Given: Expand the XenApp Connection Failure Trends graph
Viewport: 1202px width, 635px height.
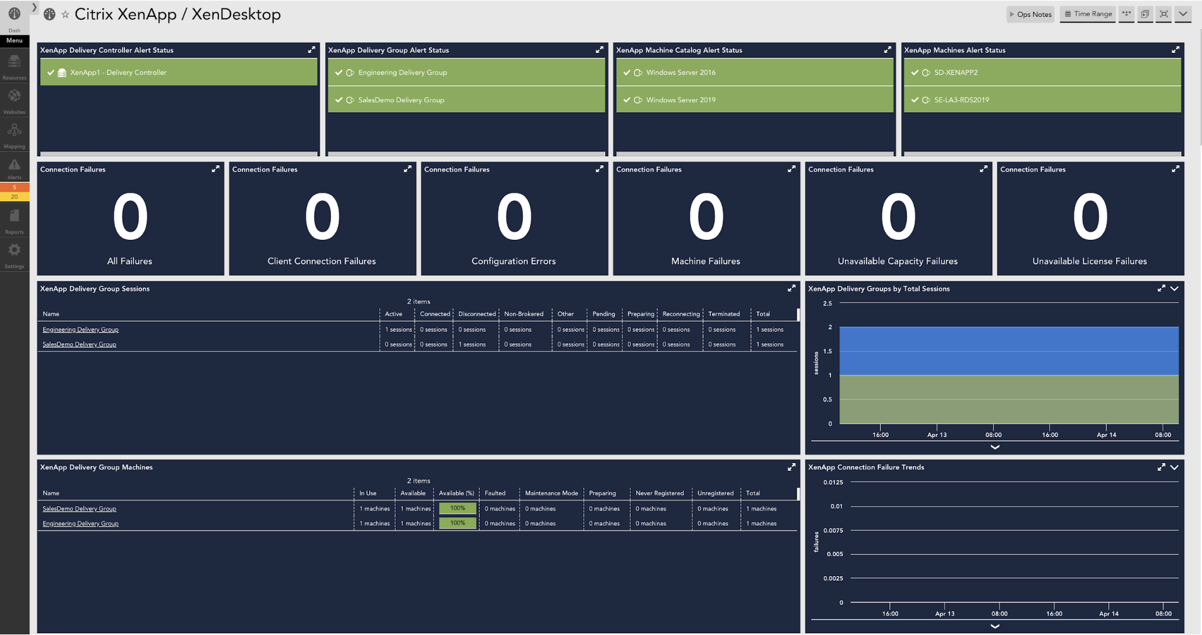Looking at the screenshot, I should point(1161,467).
